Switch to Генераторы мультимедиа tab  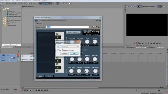23,47
